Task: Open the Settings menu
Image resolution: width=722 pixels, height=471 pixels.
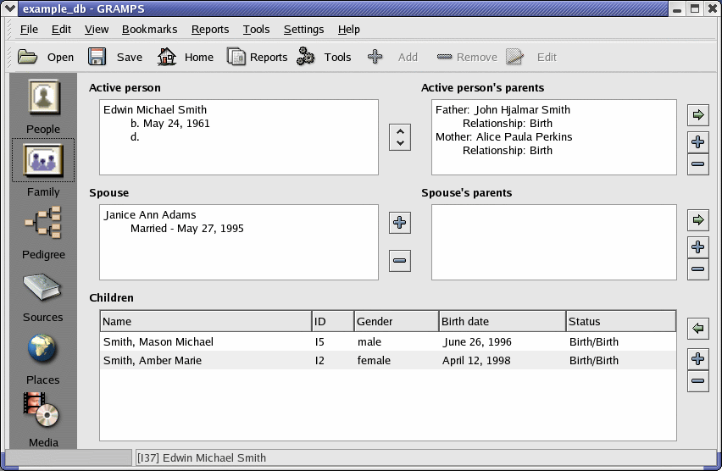Action: point(303,30)
